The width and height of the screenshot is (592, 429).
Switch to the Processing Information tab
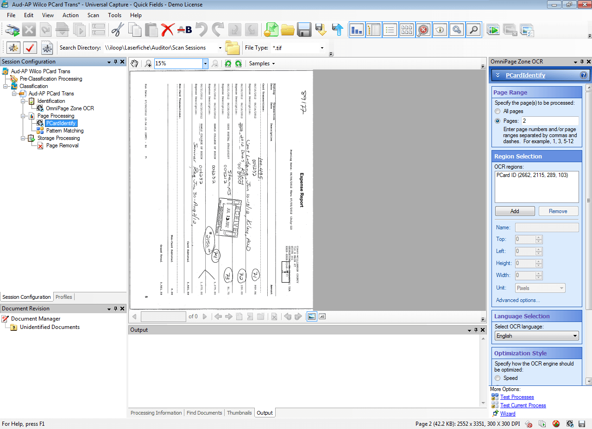(x=156, y=413)
